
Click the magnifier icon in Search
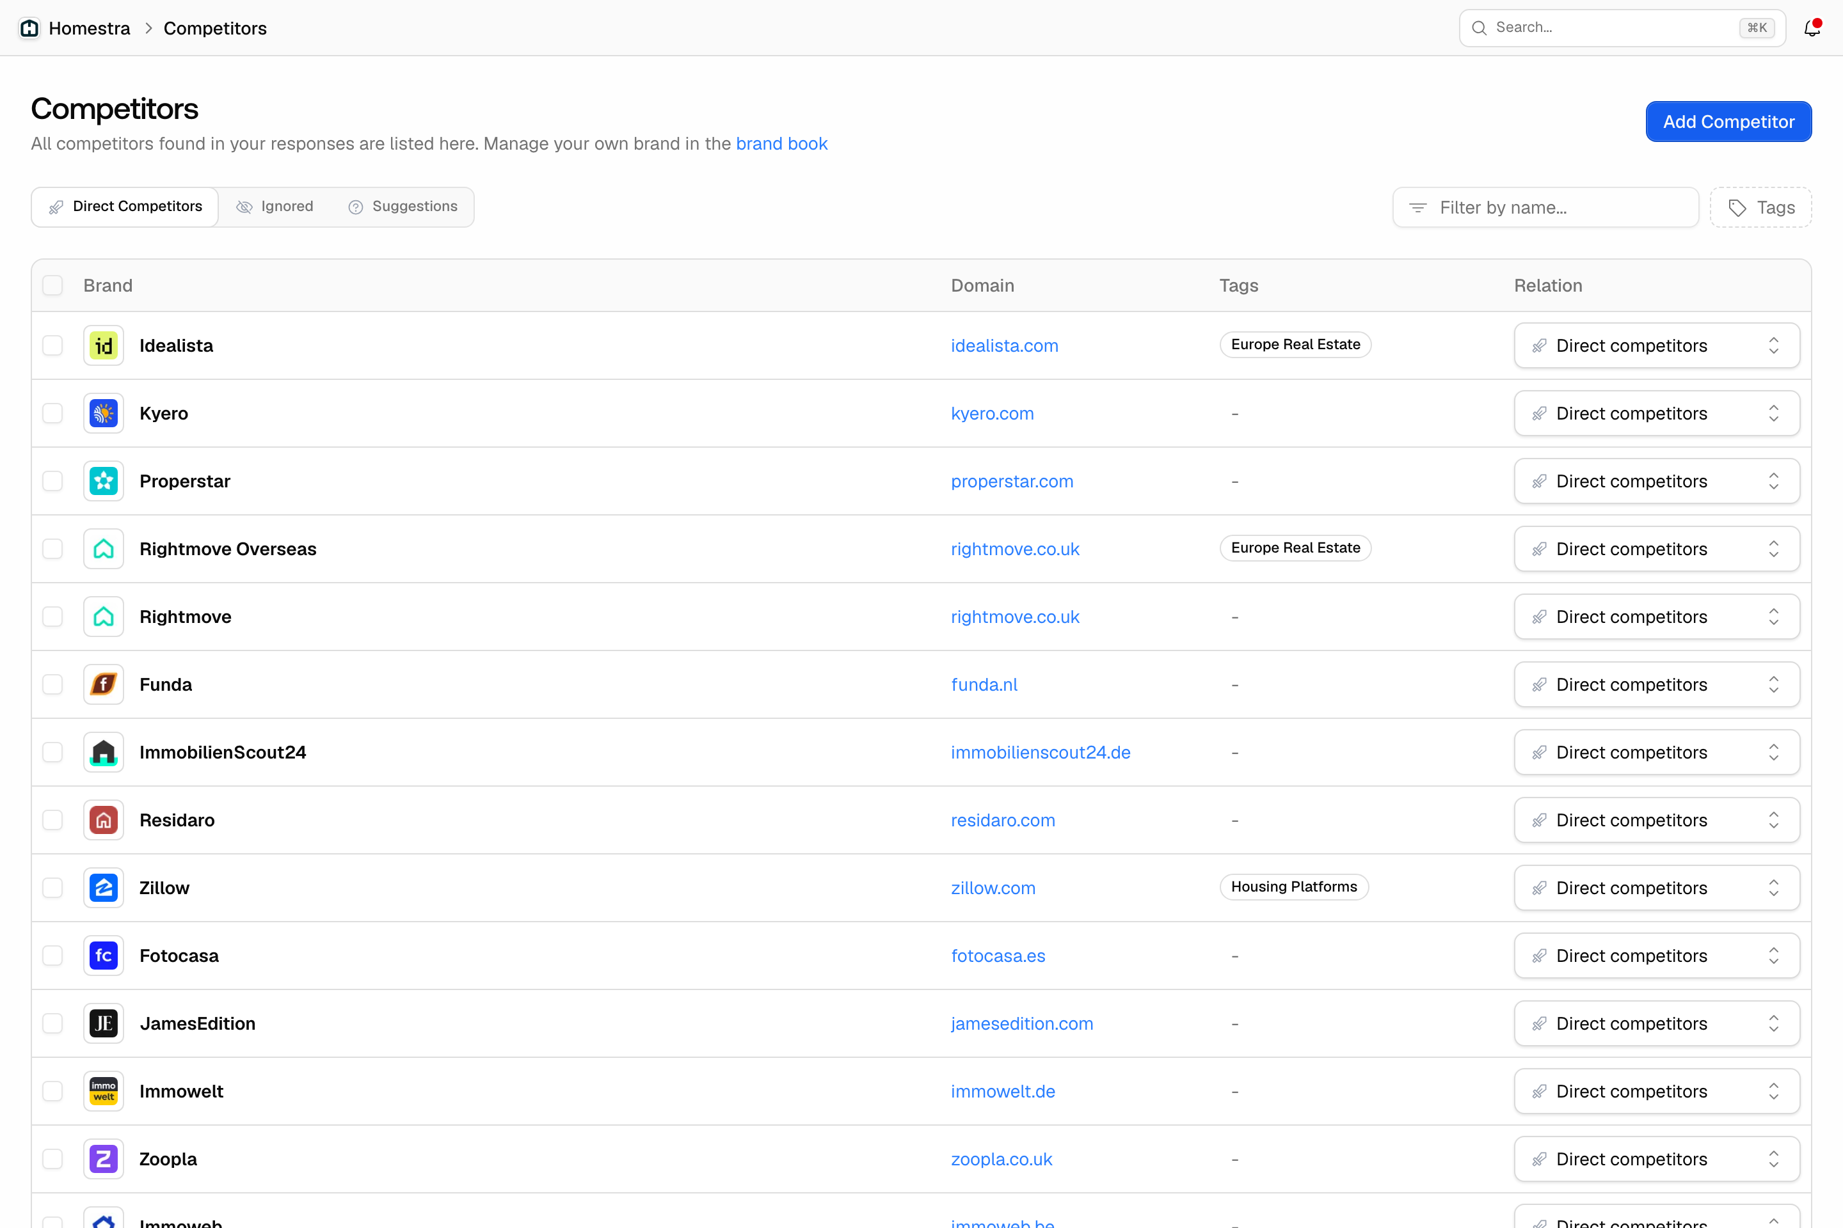pos(1480,28)
